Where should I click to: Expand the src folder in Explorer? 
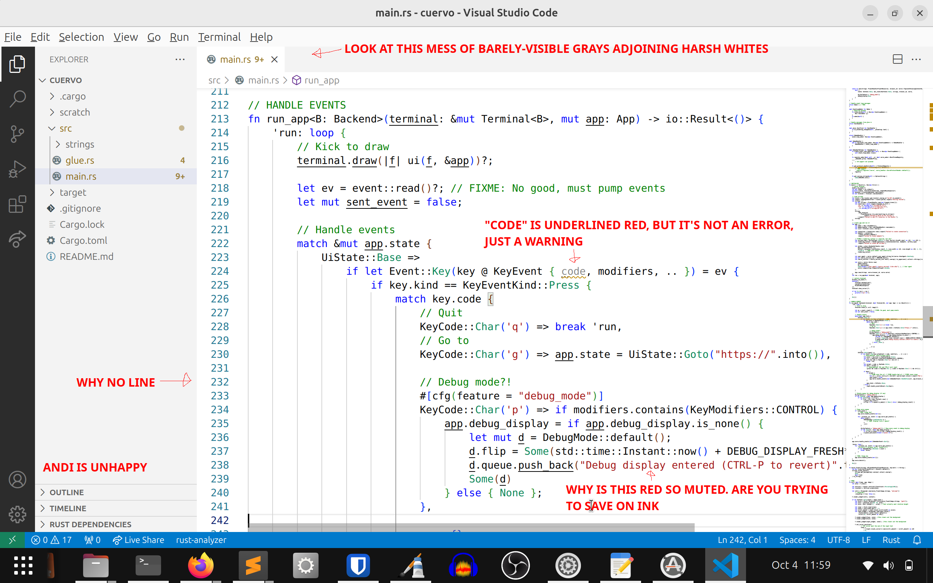tap(51, 128)
